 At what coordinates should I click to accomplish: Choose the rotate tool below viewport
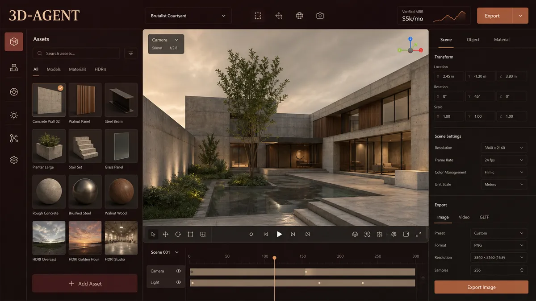(x=178, y=234)
